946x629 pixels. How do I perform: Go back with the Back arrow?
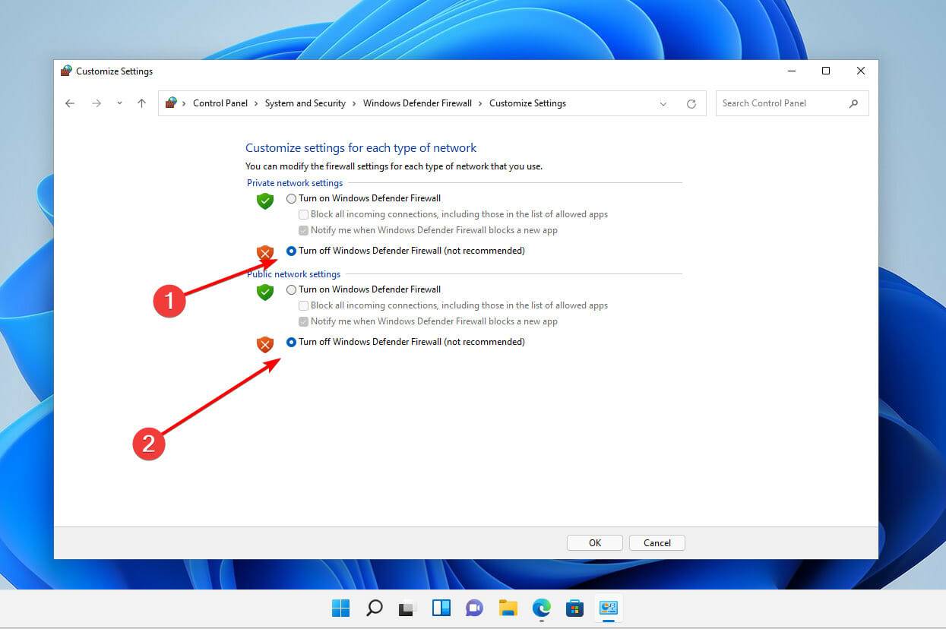[x=70, y=103]
